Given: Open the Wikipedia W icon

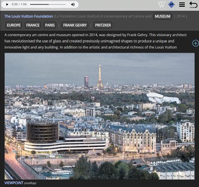Looking at the screenshot, I should 162,4.
